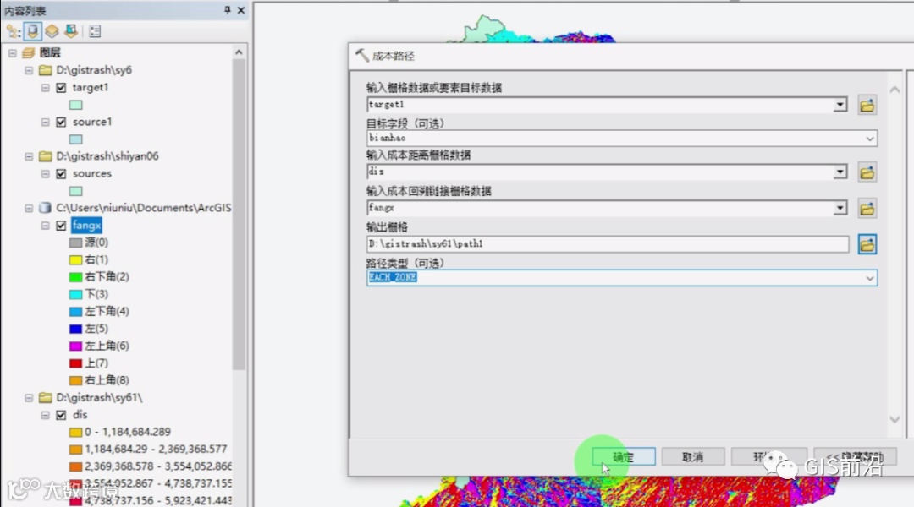
Task: Click 确定 to run cost path
Action: point(624,457)
